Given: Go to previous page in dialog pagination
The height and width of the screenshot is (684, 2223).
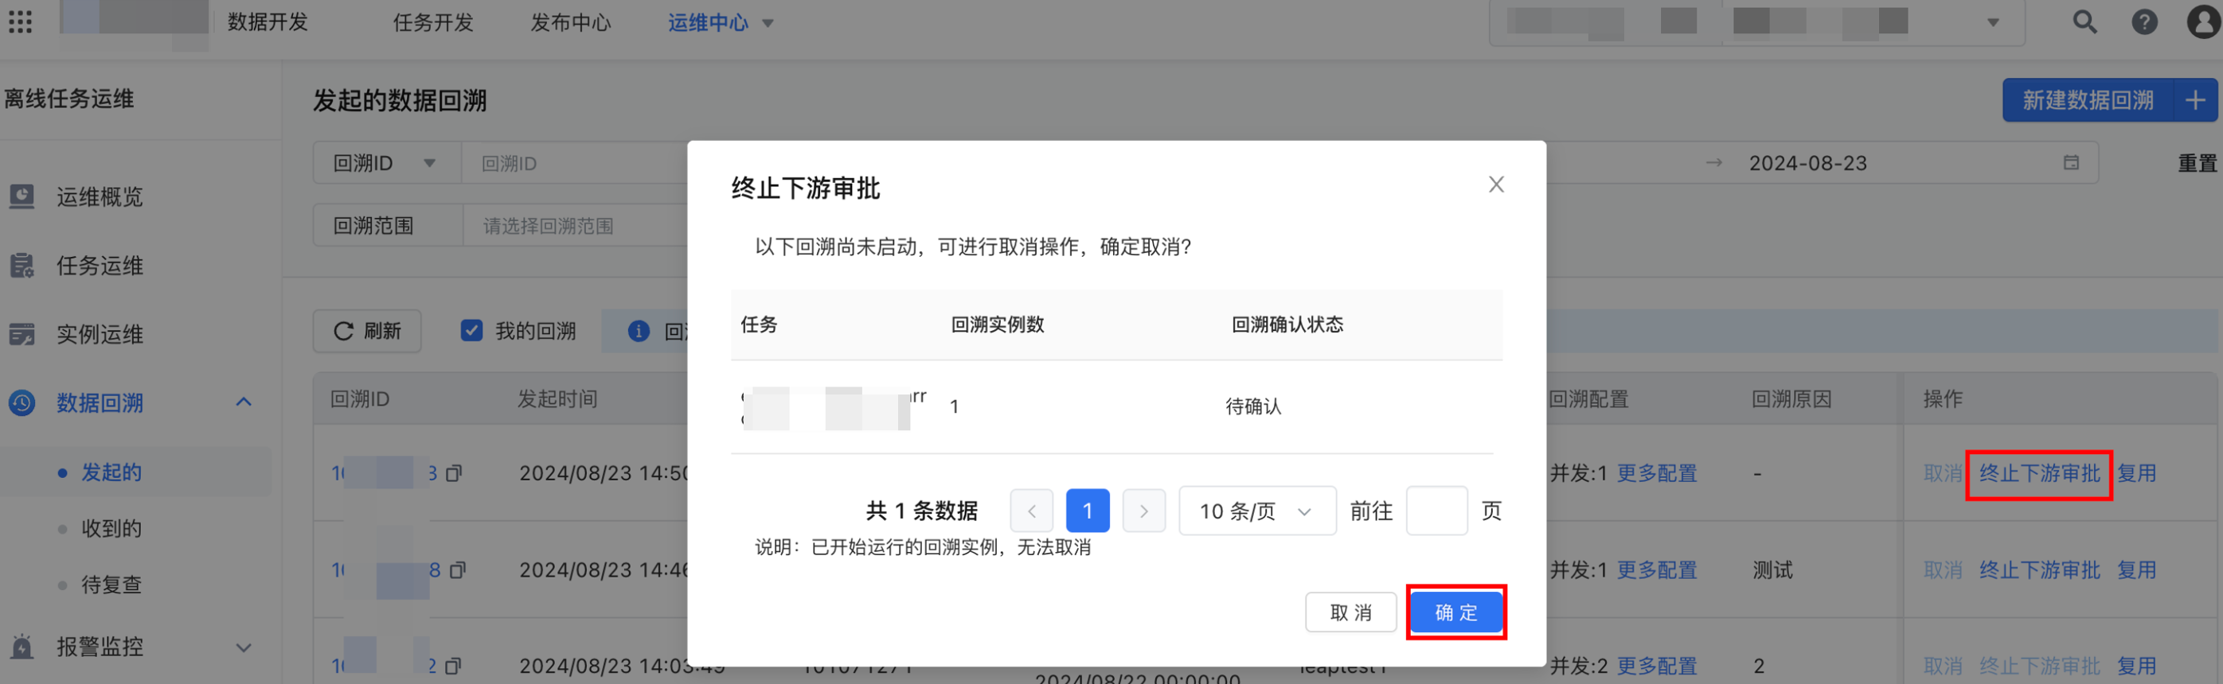Looking at the screenshot, I should coord(1031,511).
